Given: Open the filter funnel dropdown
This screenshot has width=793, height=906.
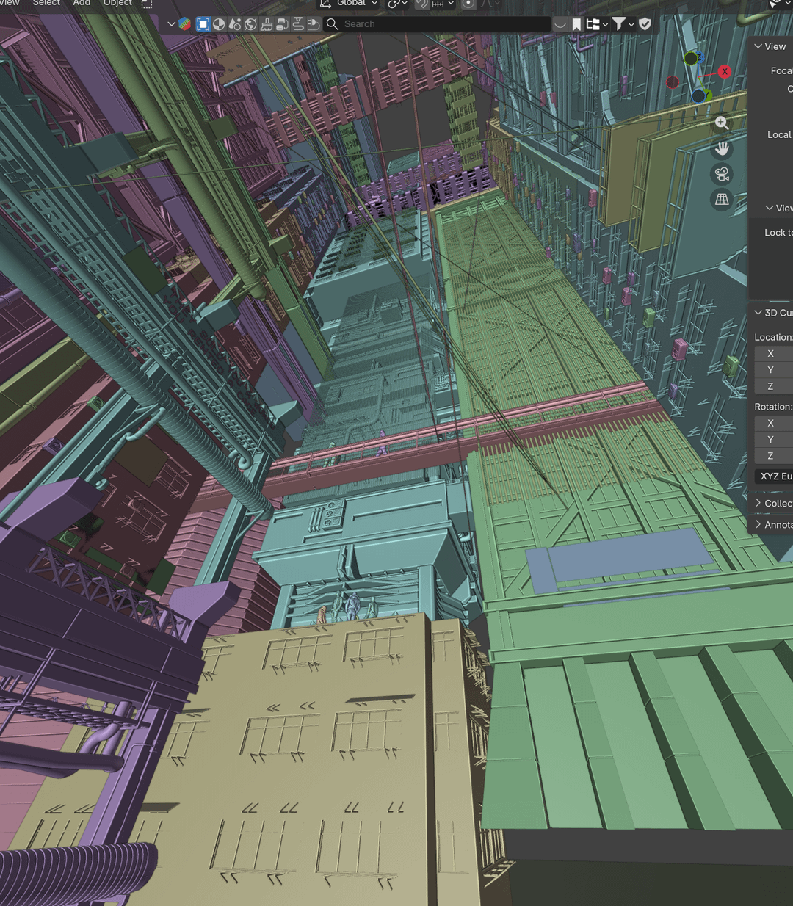Looking at the screenshot, I should tap(623, 24).
